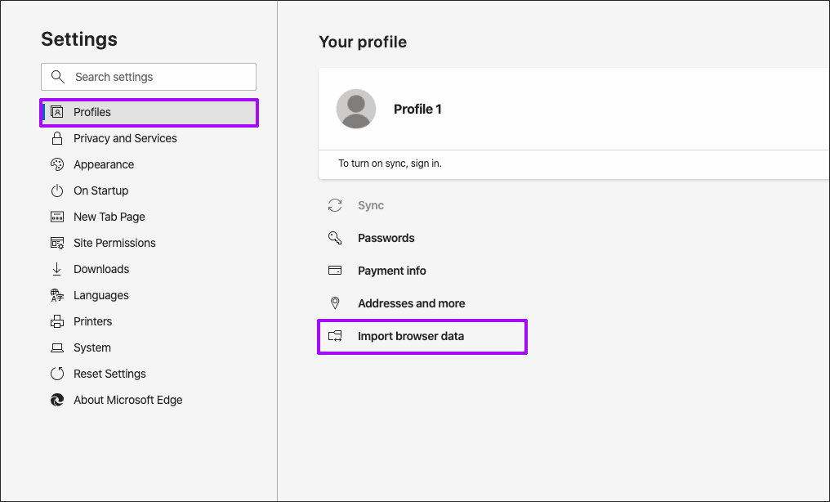Open Payment info settings

click(x=391, y=271)
